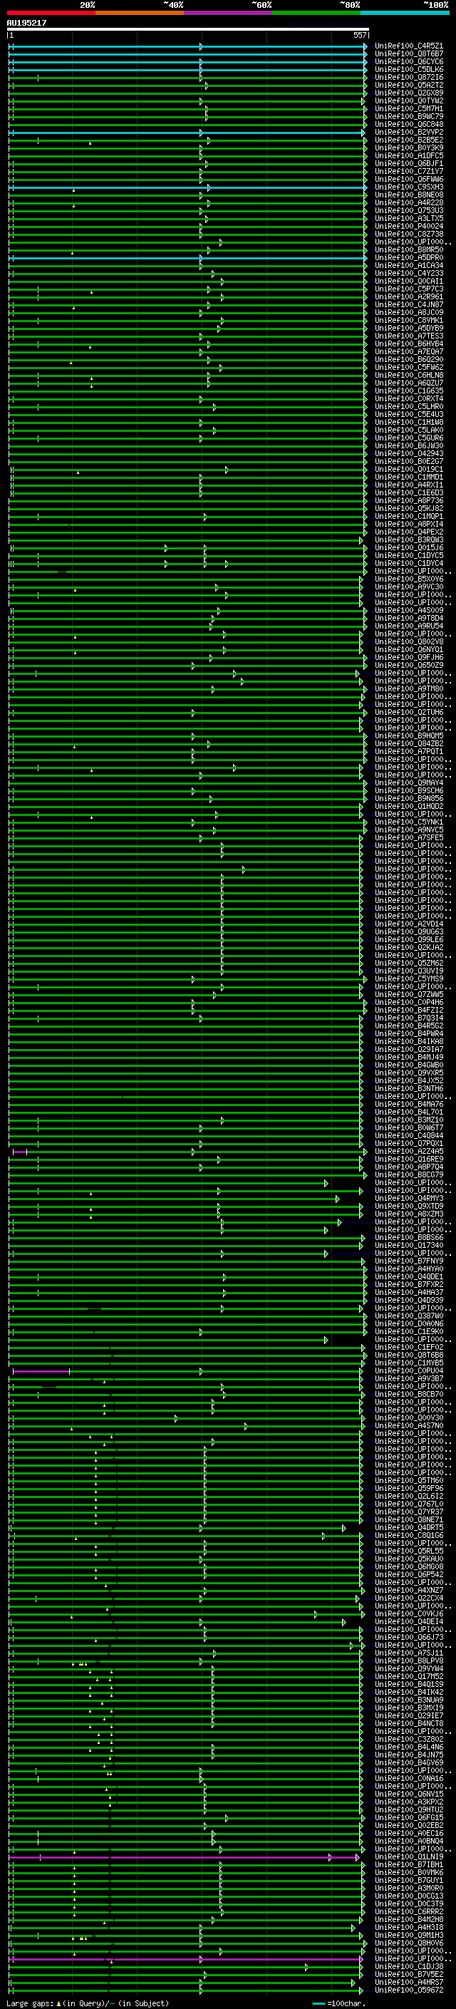
Task: Select hit label UniRef100_Q4RMY3
Action: click(408, 1199)
